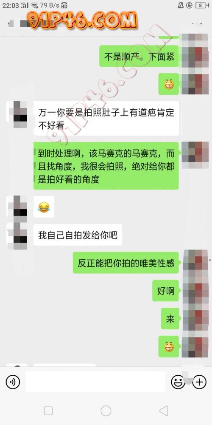Tap the muted bell icon in status bar
This screenshot has height=425, width=212.
point(180,5)
